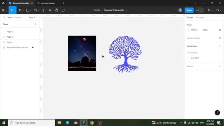Close the Summer Internship tab
The height and width of the screenshot is (126, 224).
coord(32,3)
